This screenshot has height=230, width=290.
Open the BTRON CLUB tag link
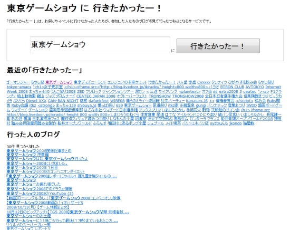[232, 87]
